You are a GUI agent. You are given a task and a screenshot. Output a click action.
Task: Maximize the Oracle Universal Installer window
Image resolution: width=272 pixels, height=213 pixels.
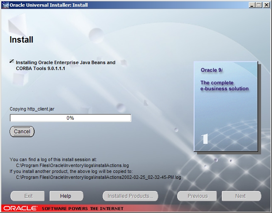[x=259, y=5]
